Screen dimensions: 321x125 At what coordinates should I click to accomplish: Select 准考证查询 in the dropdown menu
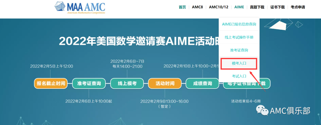pos(239,50)
